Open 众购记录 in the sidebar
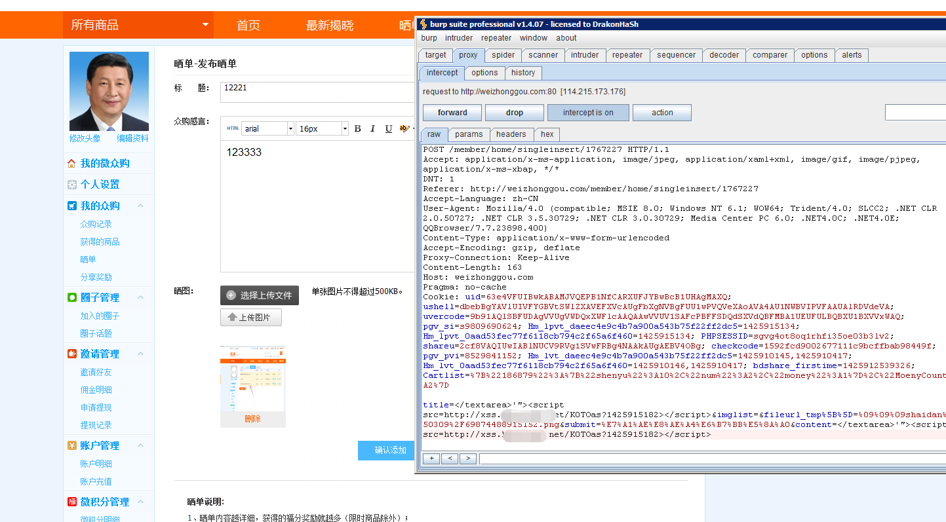The width and height of the screenshot is (946, 522). coord(96,224)
